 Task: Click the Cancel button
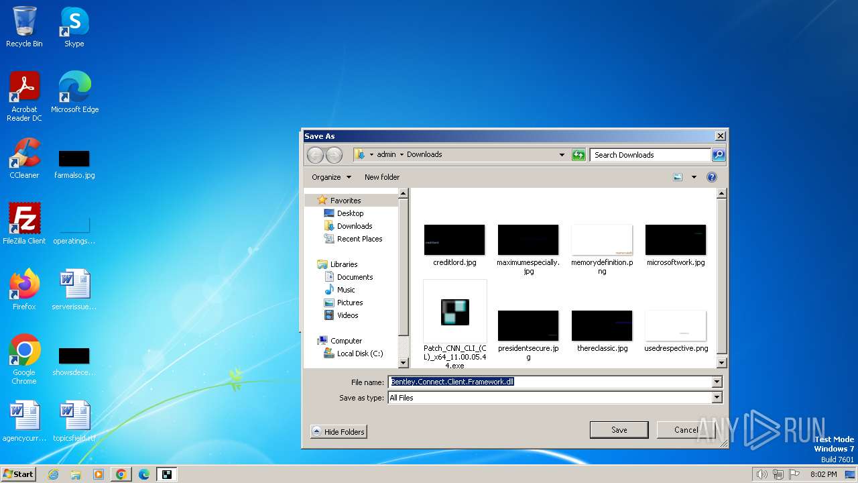(686, 430)
